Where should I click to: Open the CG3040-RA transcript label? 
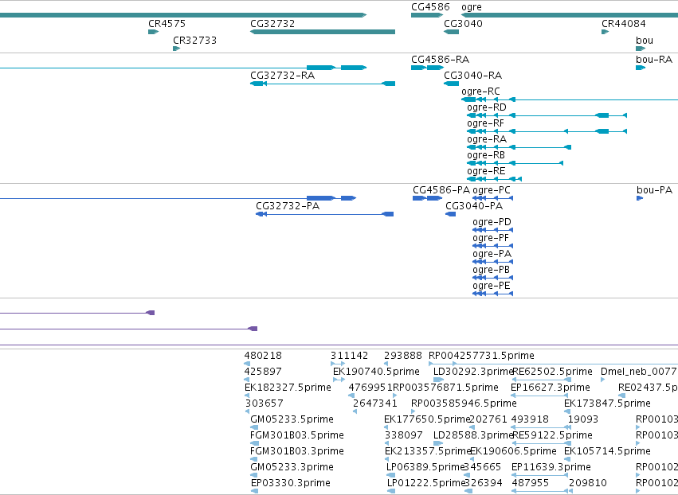click(x=473, y=76)
